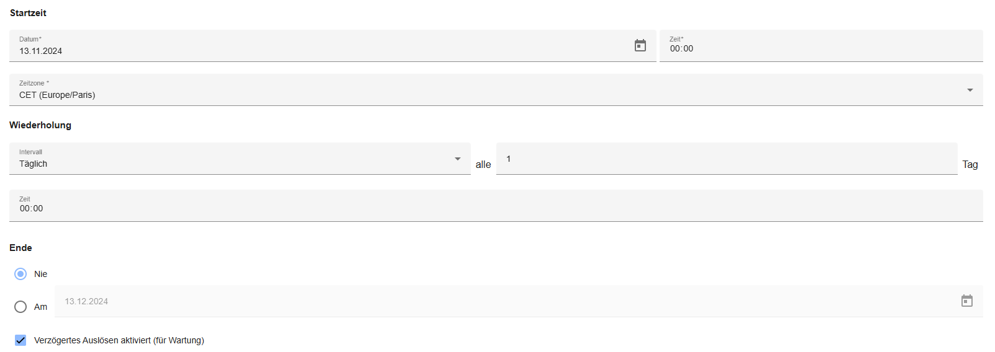Select the 'Nie' radio button circle
Screen dimensions: 995x352
(x=20, y=274)
